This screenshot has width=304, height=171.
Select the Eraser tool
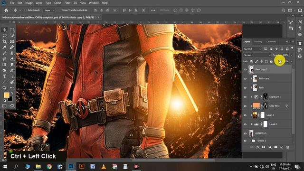pos(12,59)
